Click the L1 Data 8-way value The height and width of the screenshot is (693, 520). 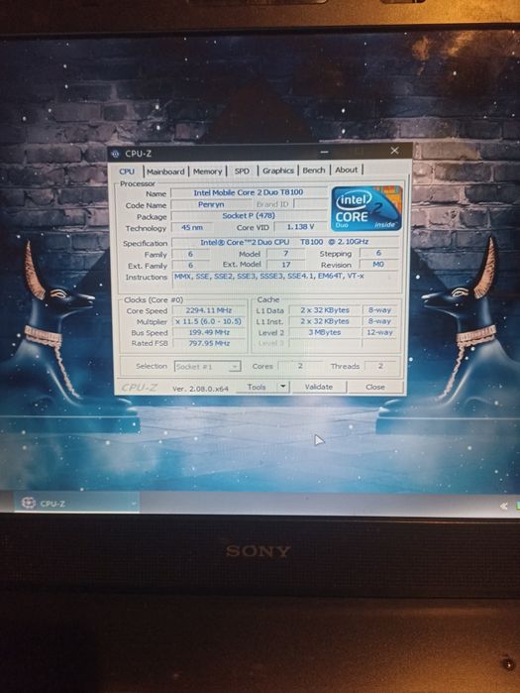380,310
